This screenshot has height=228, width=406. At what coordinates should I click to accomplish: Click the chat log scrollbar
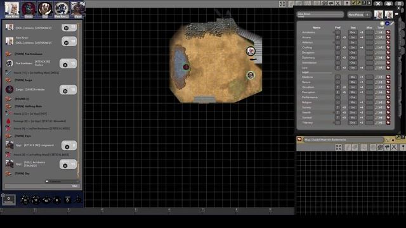(x=79, y=101)
